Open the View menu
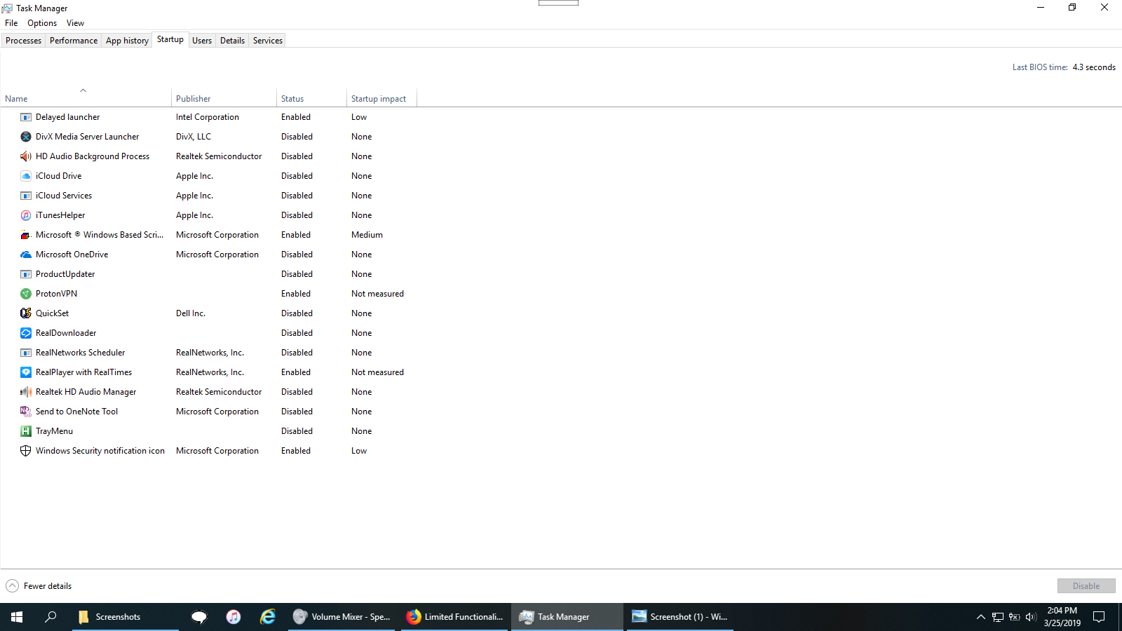This screenshot has height=631, width=1122. (x=75, y=23)
